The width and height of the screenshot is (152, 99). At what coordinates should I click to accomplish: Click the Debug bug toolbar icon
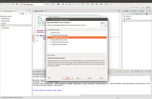pos(88,4)
